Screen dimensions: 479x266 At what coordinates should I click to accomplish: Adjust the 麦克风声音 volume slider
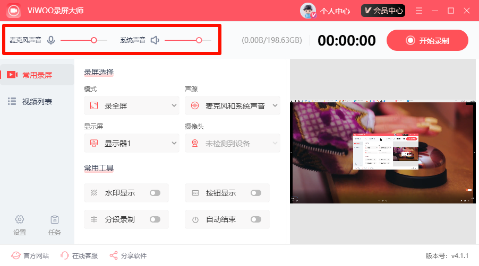(x=84, y=40)
